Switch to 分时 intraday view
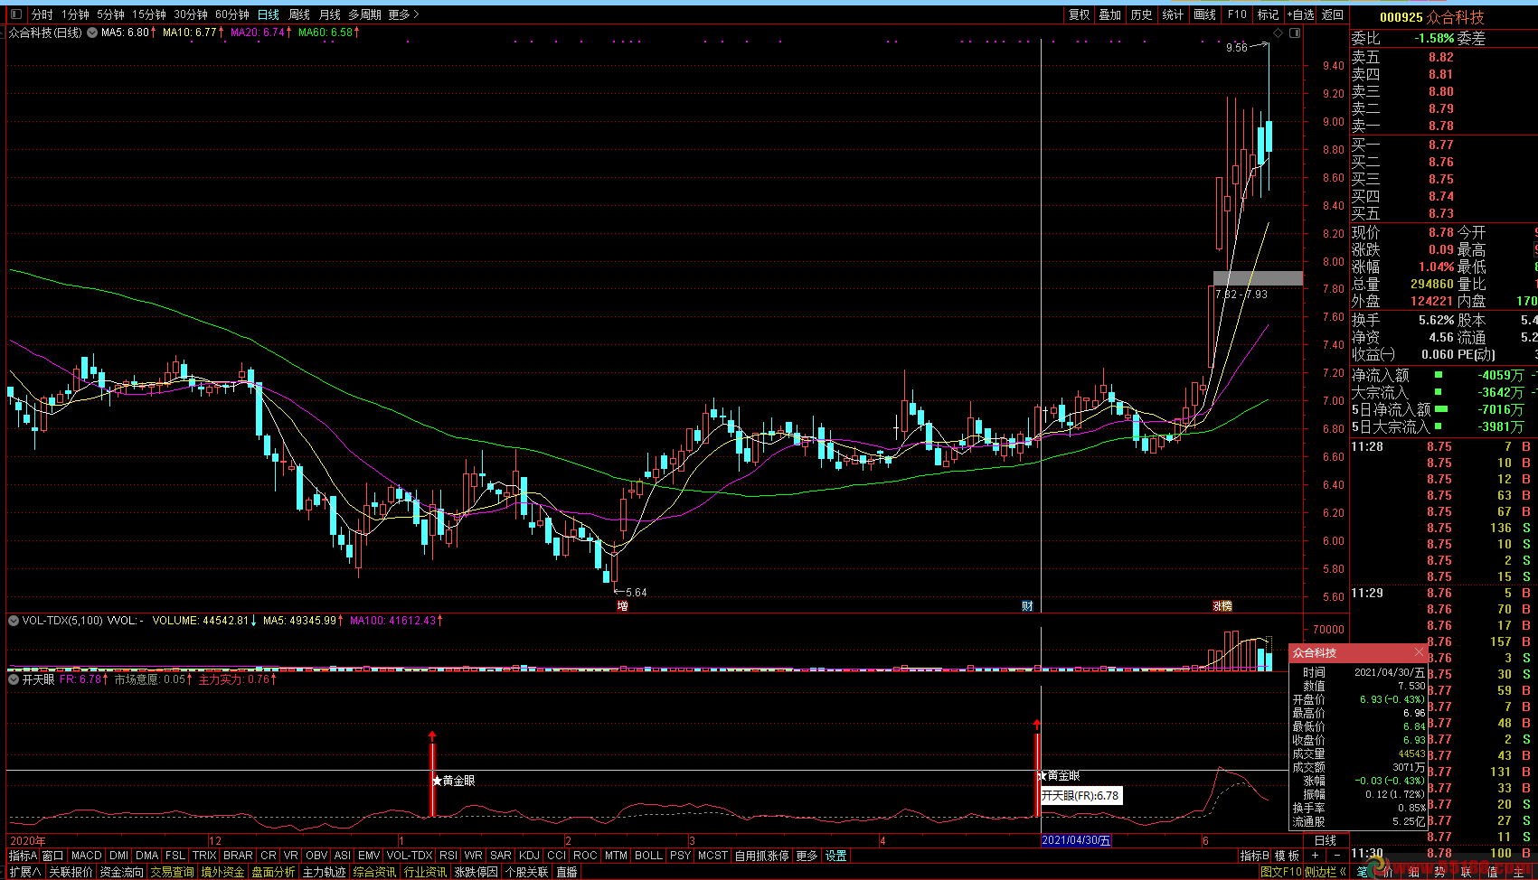This screenshot has width=1538, height=880. 42,14
